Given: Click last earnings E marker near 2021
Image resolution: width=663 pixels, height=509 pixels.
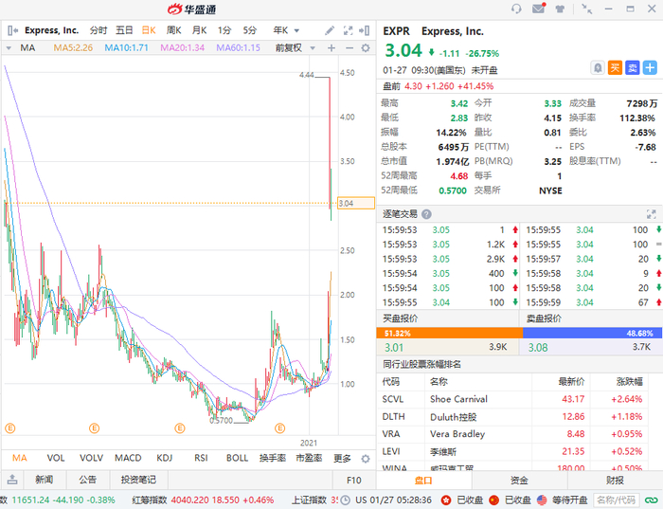Looking at the screenshot, I should pos(280,428).
